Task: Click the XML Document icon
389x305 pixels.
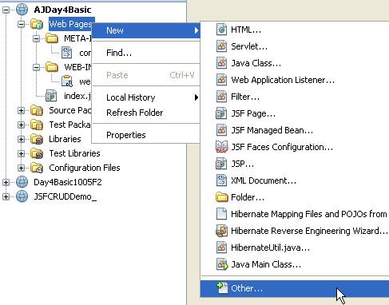Action: (x=221, y=180)
